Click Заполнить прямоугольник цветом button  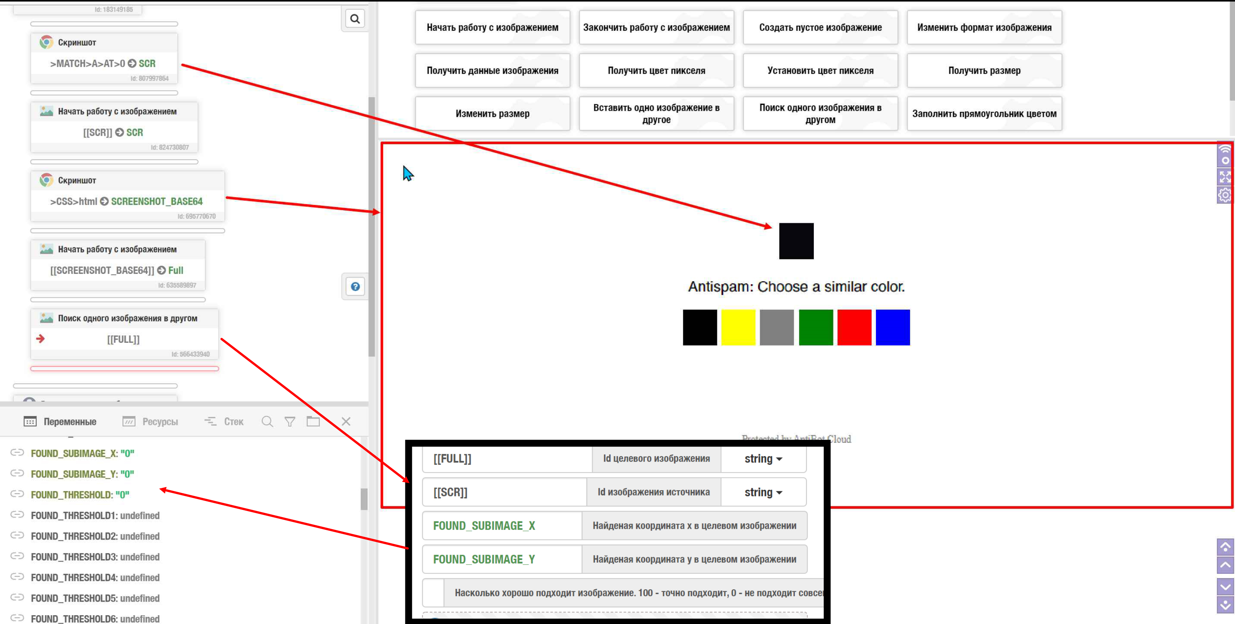984,113
